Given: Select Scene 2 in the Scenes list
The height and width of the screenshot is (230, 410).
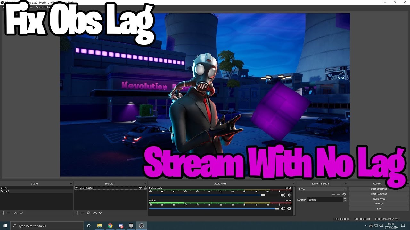Looking at the screenshot, I should coord(37,191).
